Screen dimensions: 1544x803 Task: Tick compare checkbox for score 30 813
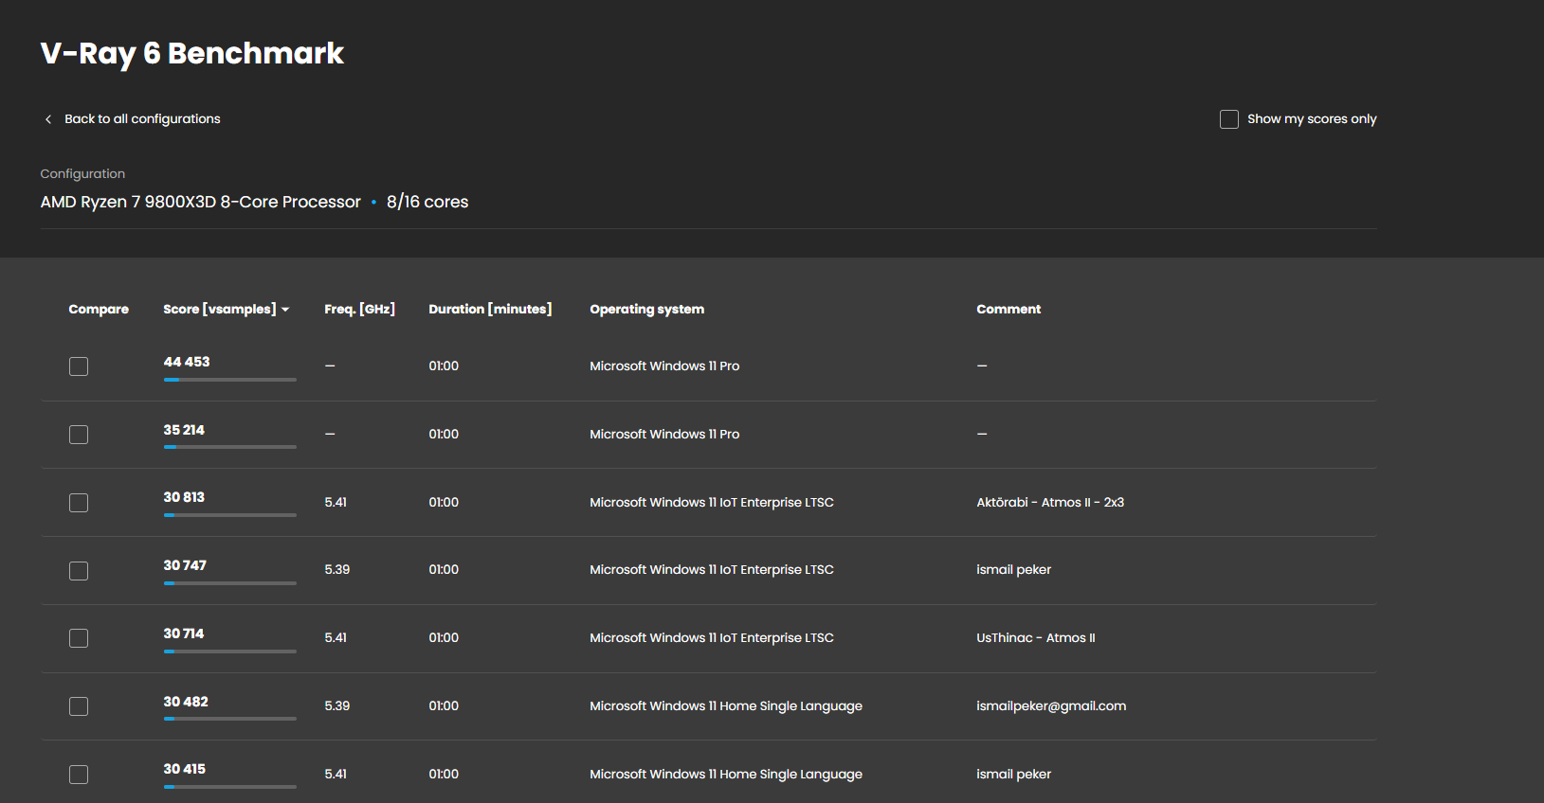coord(79,503)
